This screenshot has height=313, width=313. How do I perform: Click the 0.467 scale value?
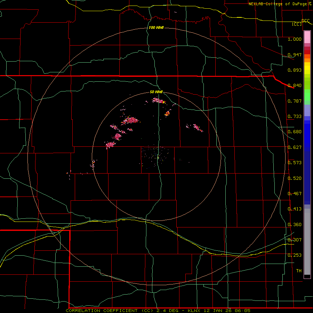click(295, 194)
